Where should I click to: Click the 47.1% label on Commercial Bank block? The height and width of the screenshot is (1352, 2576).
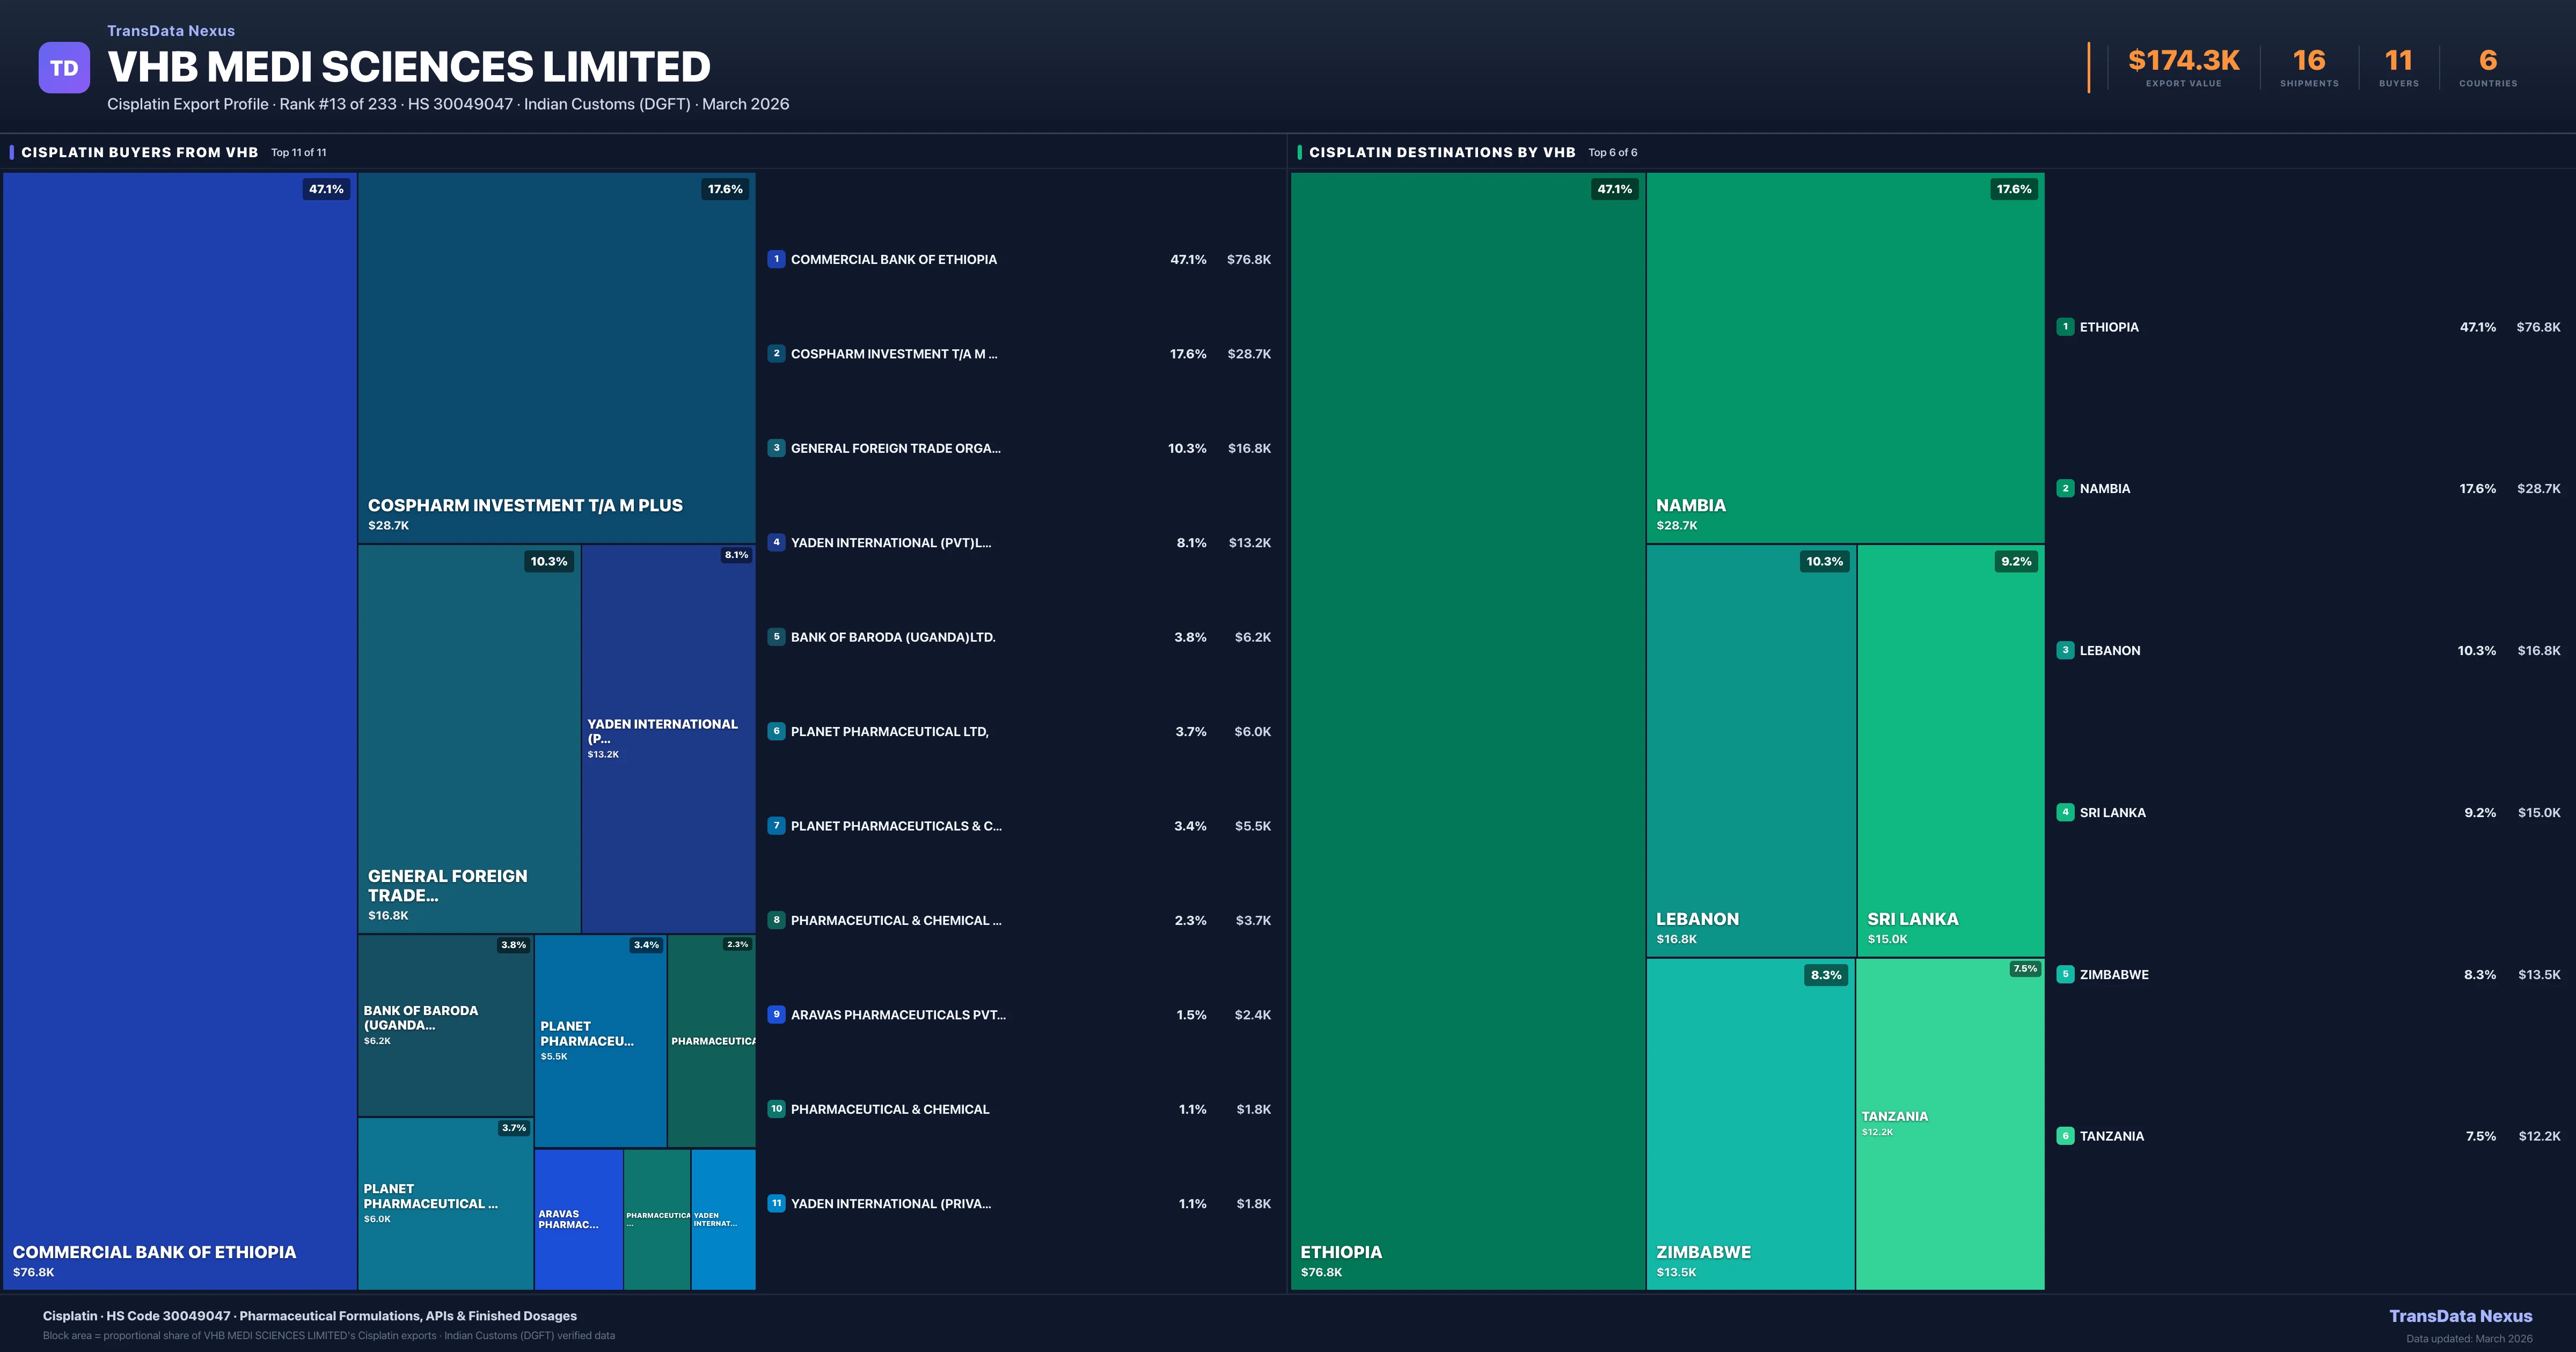(326, 189)
